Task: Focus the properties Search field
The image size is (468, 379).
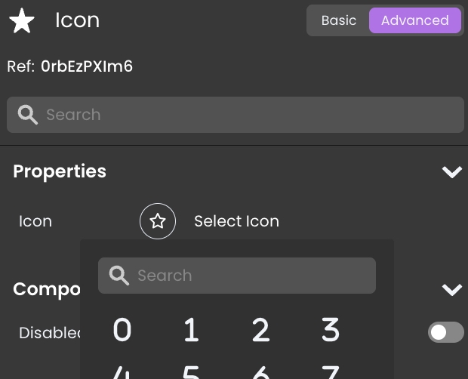Action: 249,115
